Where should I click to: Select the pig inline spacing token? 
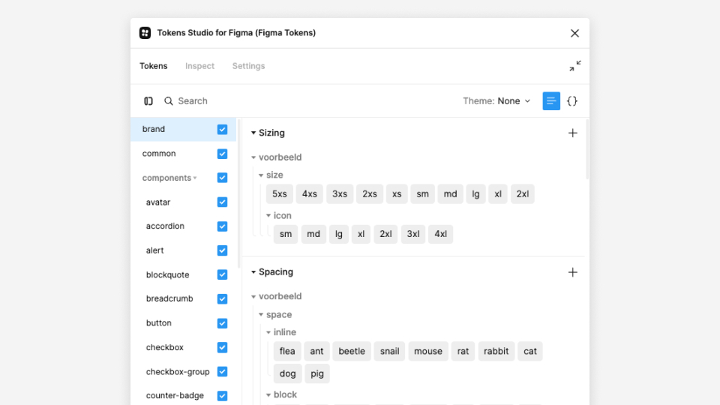[317, 373]
